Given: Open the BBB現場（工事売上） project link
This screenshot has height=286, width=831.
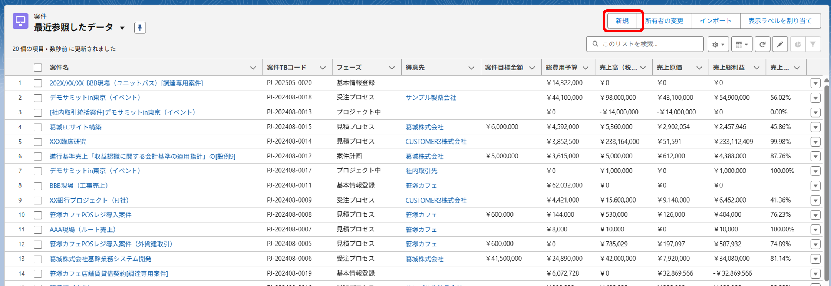Looking at the screenshot, I should 79,185.
